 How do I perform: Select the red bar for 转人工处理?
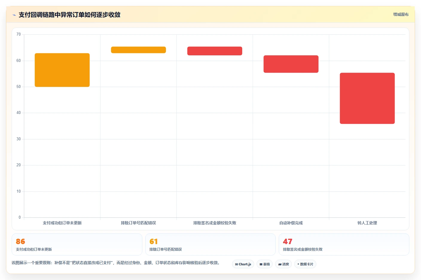coord(367,98)
